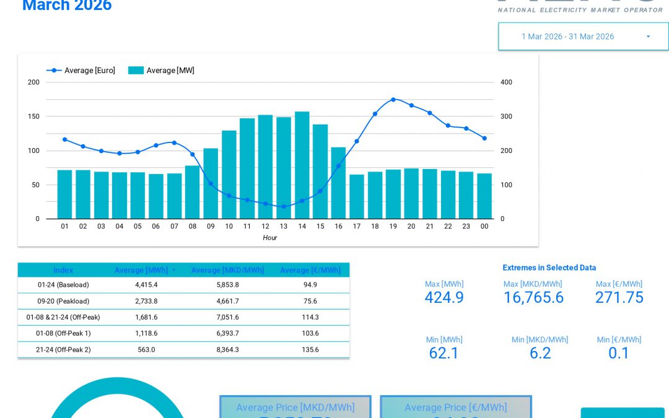Select the Average Price [€/MWh] card
The height and width of the screenshot is (418, 669).
[456, 407]
